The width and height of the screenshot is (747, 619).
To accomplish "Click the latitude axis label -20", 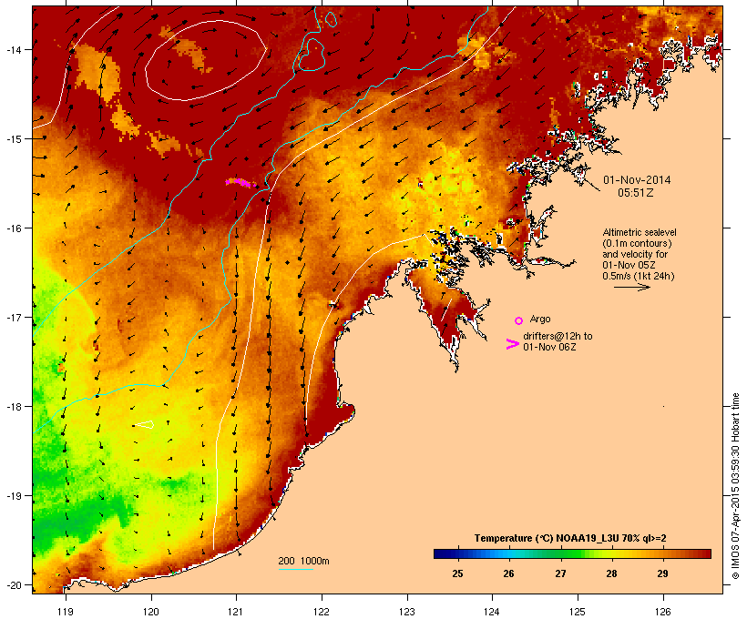I will tap(13, 585).
